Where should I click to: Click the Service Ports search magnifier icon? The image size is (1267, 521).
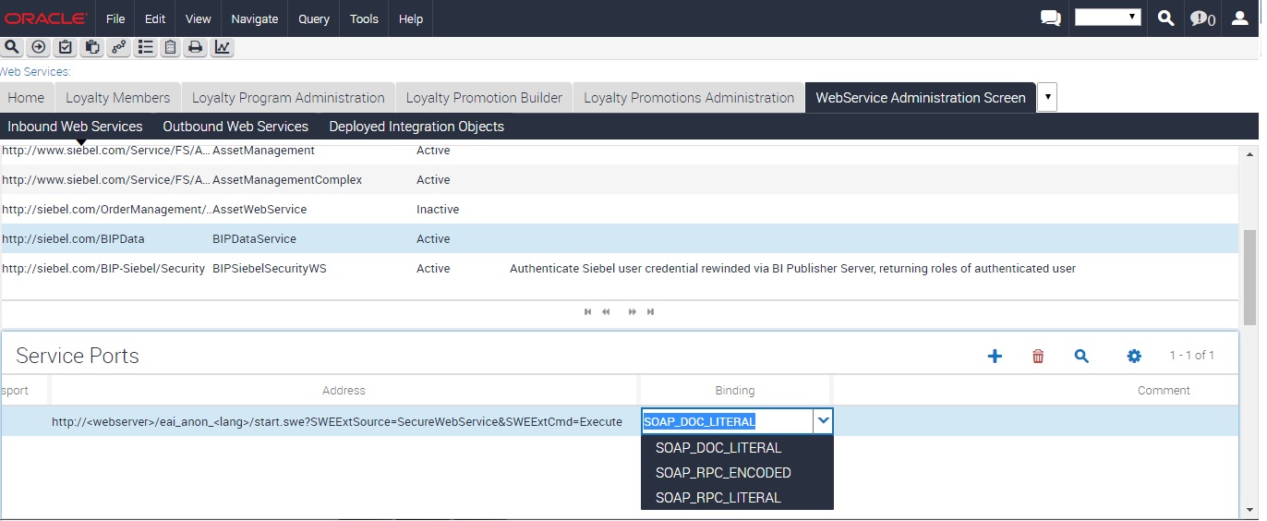tap(1081, 356)
